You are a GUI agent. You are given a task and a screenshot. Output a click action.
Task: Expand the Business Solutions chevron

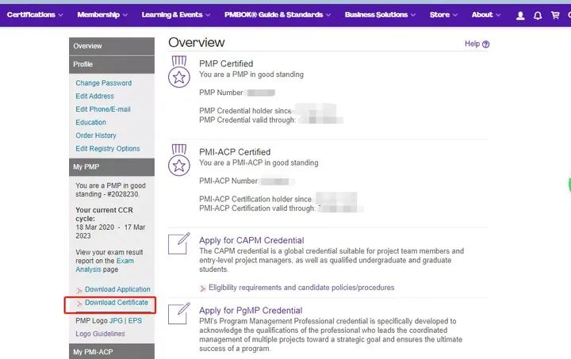413,15
